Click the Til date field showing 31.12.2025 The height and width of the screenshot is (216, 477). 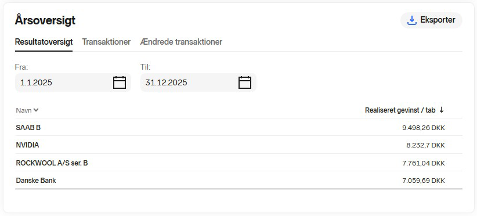click(198, 82)
